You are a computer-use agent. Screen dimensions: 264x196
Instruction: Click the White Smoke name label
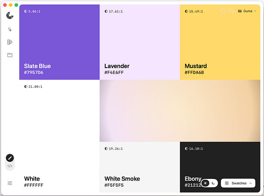[x=122, y=179]
